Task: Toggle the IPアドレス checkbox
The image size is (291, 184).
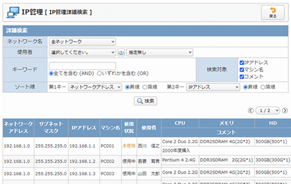Action: (x=242, y=62)
